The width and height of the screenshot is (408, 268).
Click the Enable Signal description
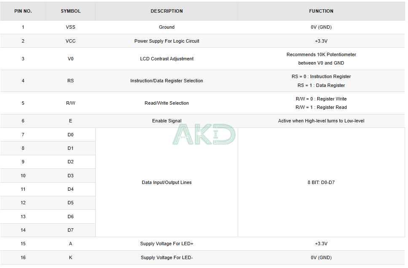[167, 121]
